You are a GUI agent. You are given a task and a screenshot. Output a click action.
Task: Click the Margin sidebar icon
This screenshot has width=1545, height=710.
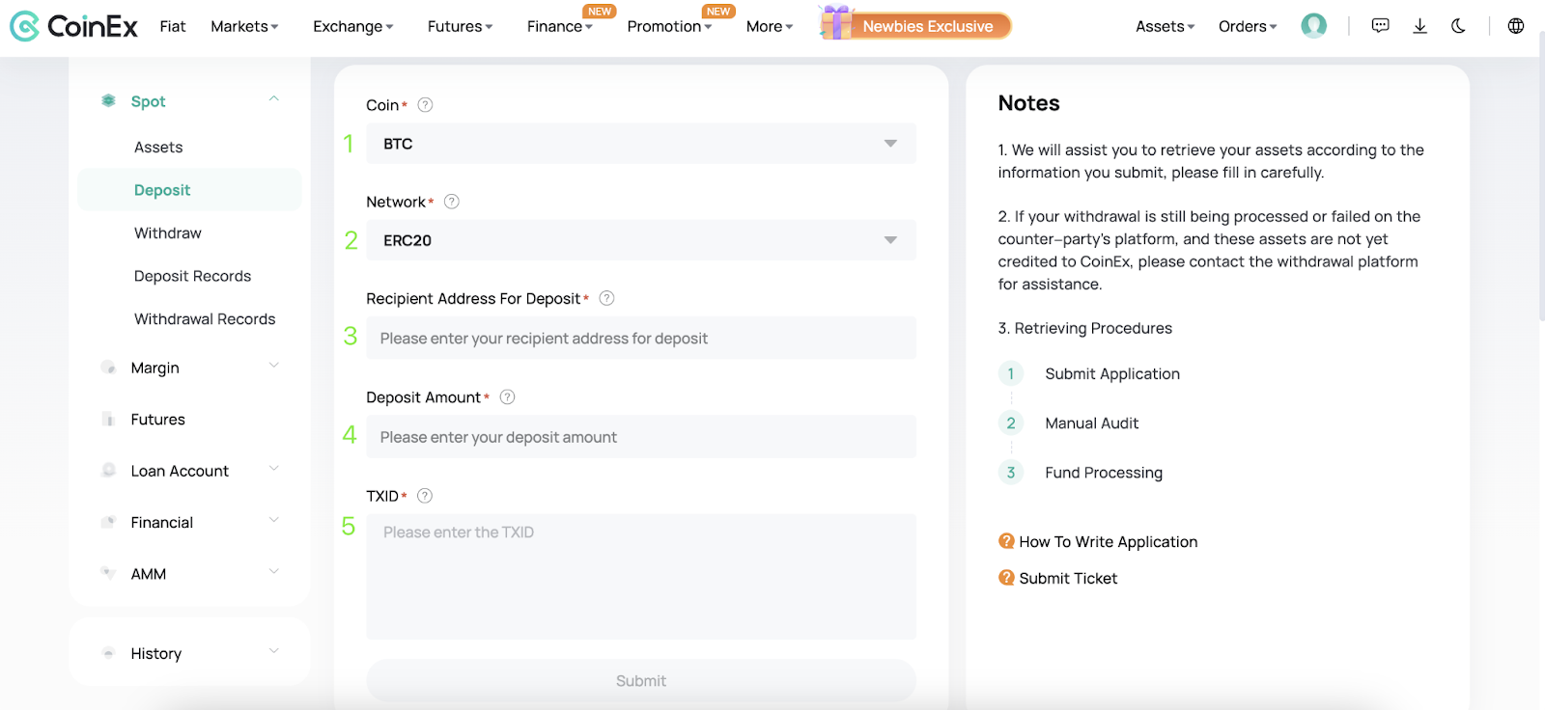pyautogui.click(x=108, y=368)
